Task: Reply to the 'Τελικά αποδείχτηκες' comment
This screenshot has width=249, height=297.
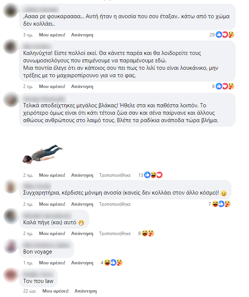Action: click(82, 175)
